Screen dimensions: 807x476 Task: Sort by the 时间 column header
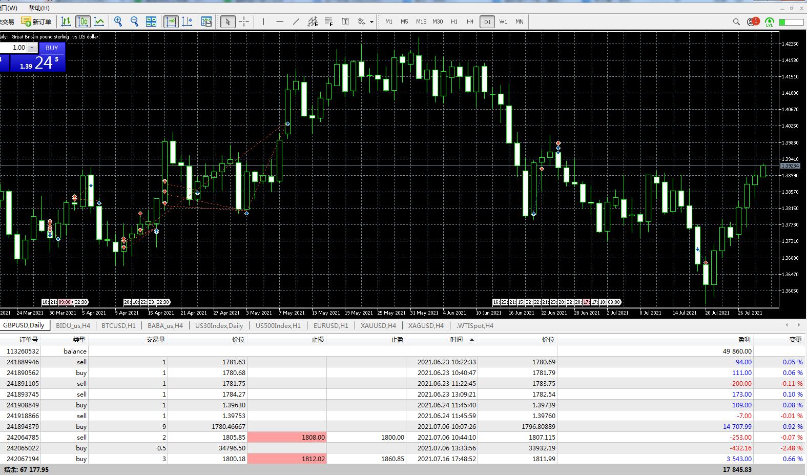click(457, 339)
